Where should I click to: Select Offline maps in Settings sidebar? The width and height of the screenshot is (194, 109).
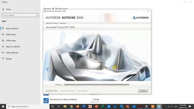click(11, 41)
